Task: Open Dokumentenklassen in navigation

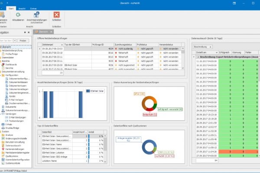Action: point(18,82)
